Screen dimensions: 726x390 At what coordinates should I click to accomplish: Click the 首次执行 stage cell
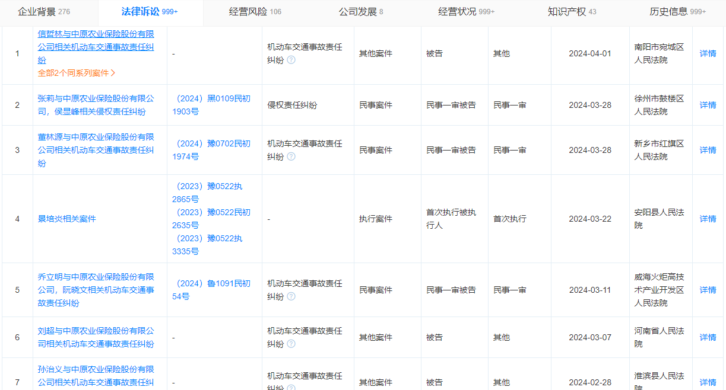click(x=510, y=219)
